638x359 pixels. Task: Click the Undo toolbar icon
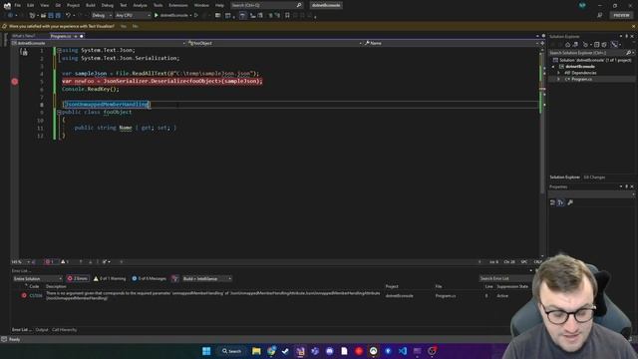tap(69, 16)
